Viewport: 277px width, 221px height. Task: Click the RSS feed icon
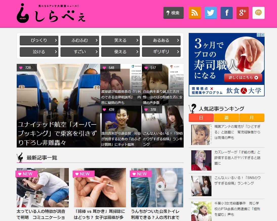tap(195, 13)
